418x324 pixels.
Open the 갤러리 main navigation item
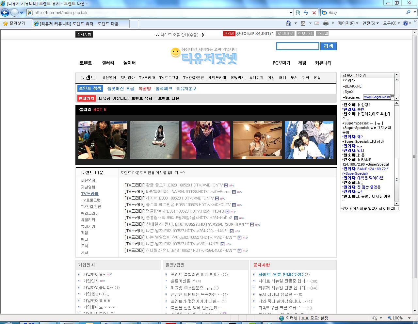coord(108,63)
